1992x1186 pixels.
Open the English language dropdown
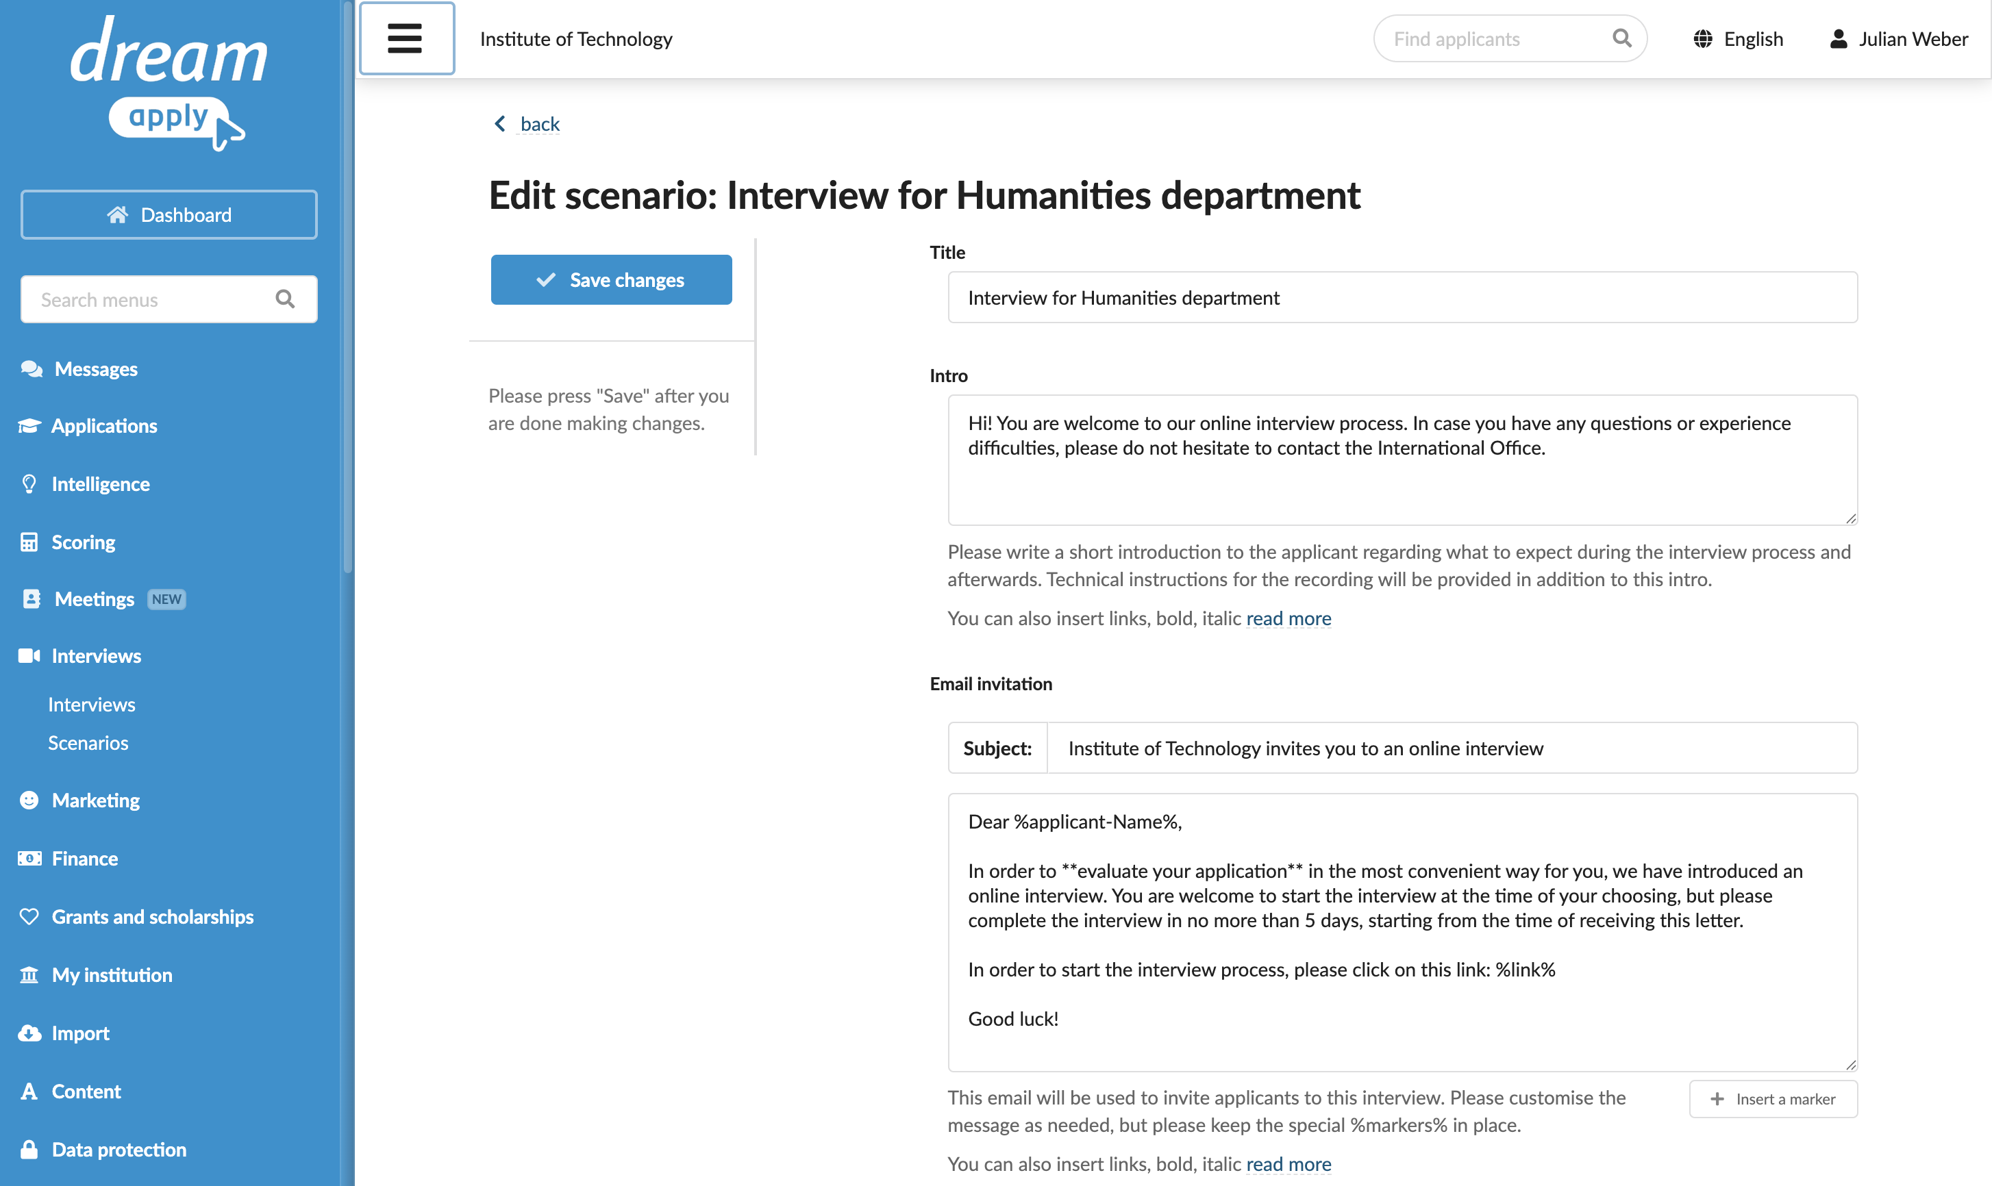1738,39
